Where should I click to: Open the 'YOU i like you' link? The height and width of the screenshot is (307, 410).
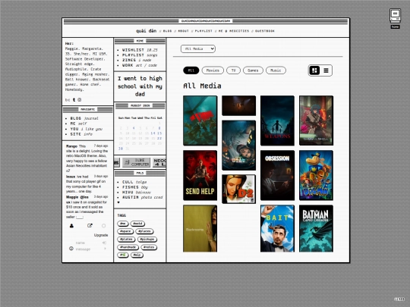point(87,129)
